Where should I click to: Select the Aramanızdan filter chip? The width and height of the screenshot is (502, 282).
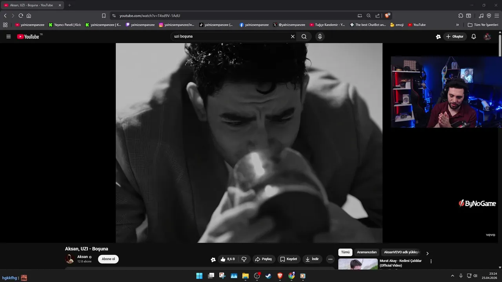pos(367,252)
